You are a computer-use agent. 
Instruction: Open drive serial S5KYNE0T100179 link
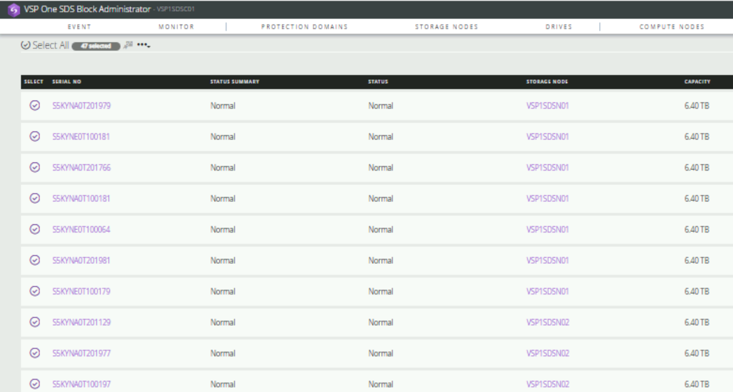(x=81, y=292)
